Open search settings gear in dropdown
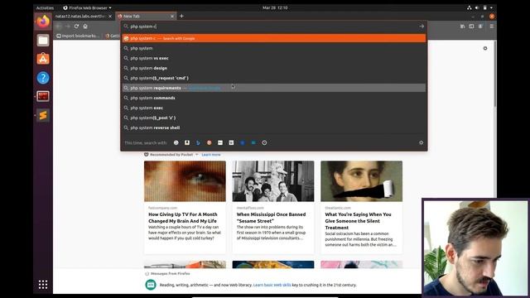The height and width of the screenshot is (298, 530). point(422,142)
